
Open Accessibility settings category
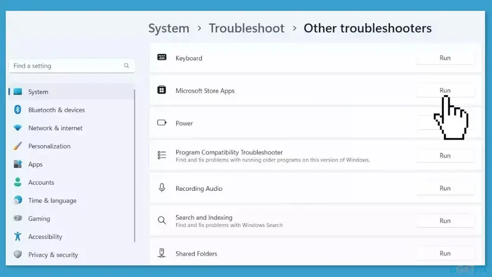click(71, 237)
